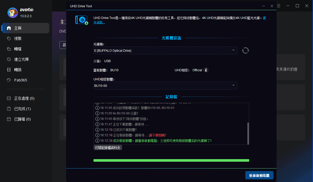Screen dimensions: 313x182
Task: Click the UHD Drive Tool disc icon
Action: point(82,20)
